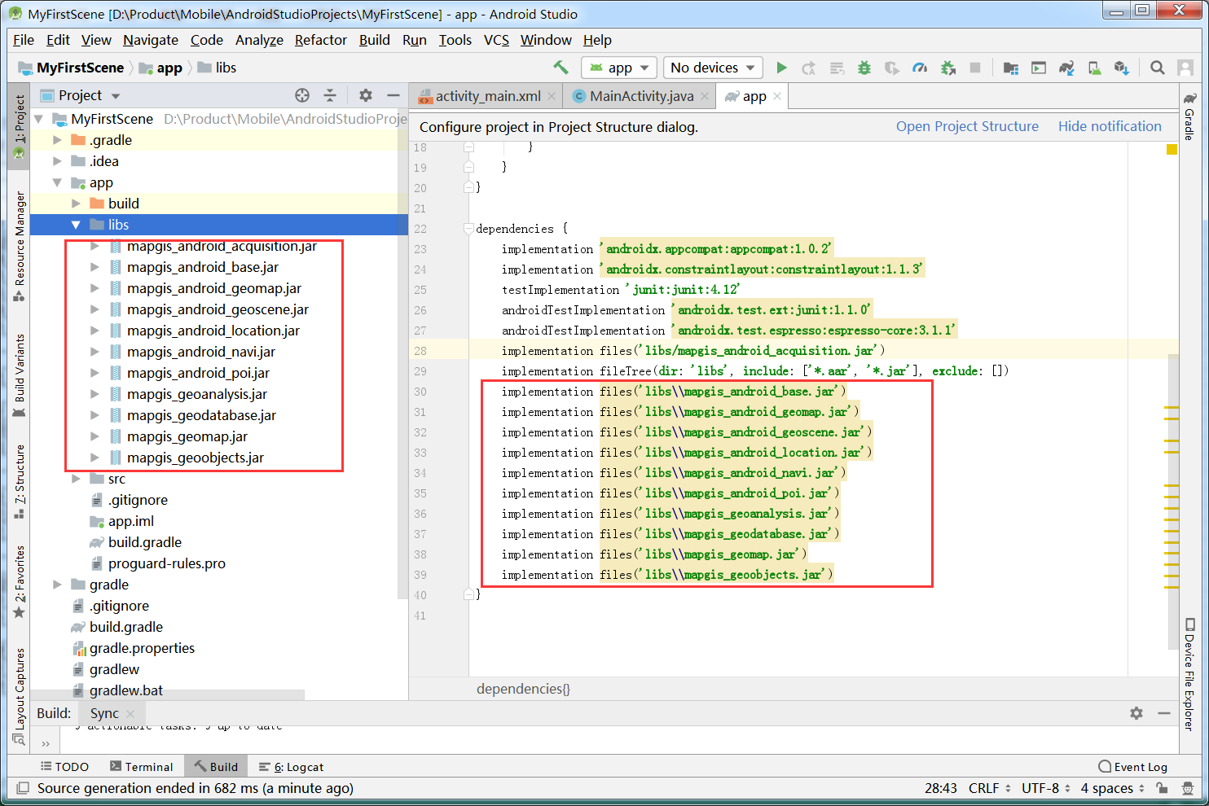This screenshot has width=1209, height=806.
Task: Toggle the Build Variants tool window
Action: coord(19,375)
